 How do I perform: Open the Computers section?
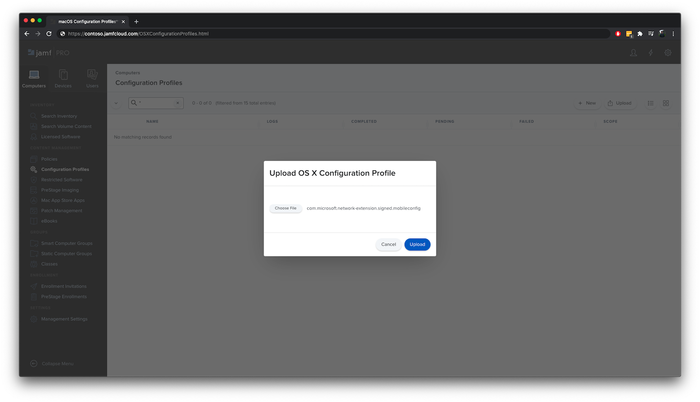[x=34, y=79]
